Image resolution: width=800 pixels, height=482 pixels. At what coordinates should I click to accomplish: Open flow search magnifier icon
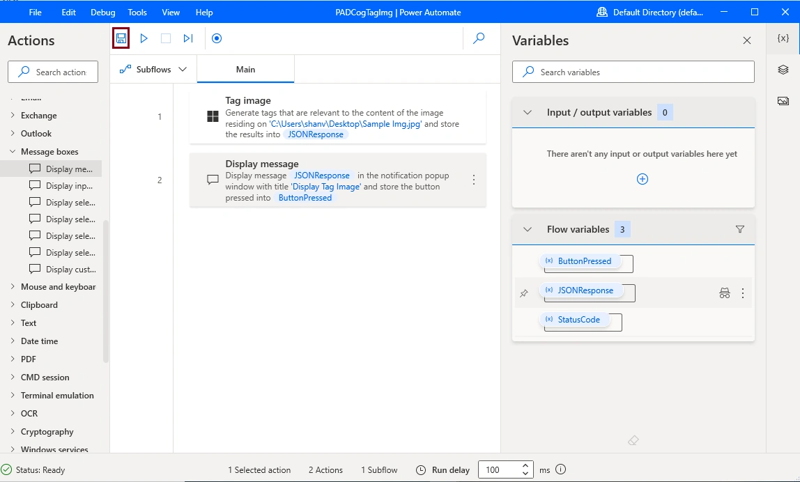pos(479,38)
